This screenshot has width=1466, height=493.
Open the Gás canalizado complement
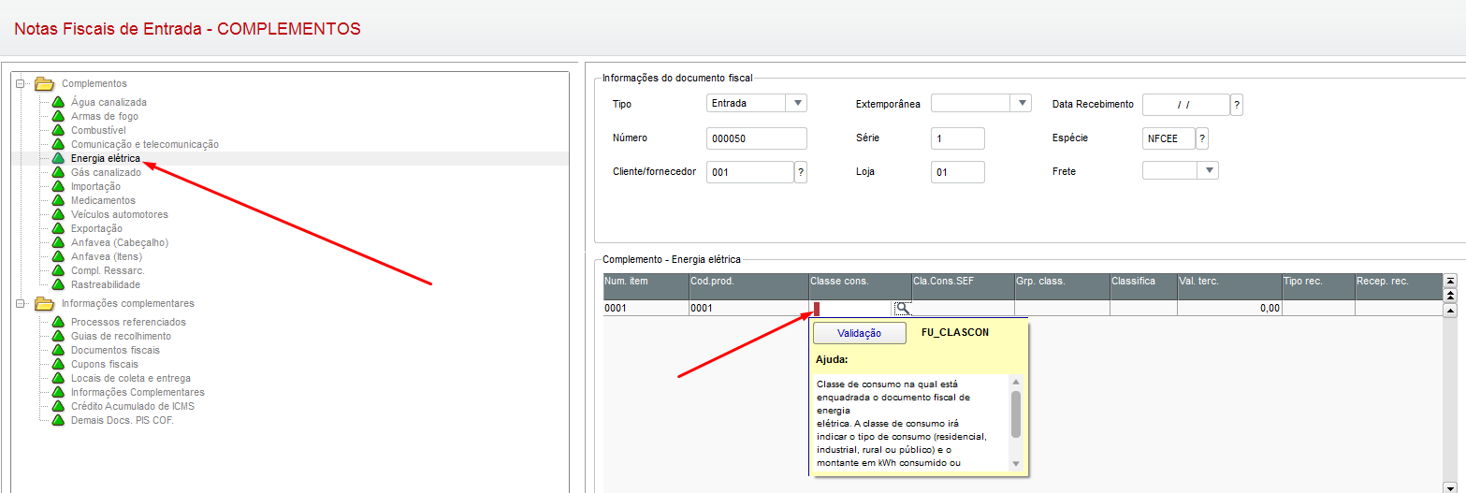pos(106,172)
